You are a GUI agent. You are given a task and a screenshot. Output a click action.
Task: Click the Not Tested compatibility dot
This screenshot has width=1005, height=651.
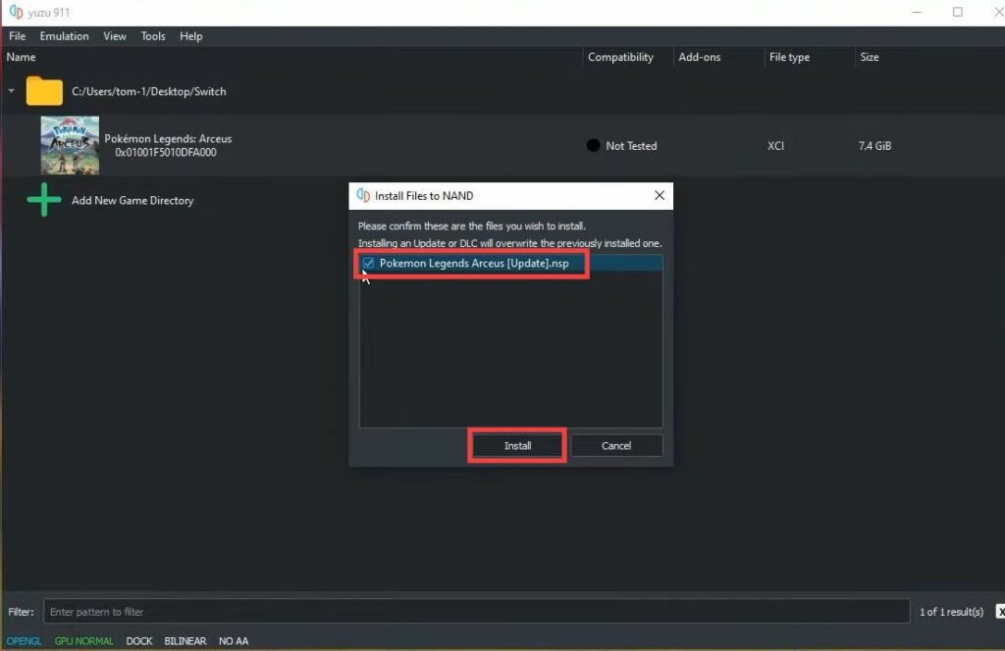point(593,145)
